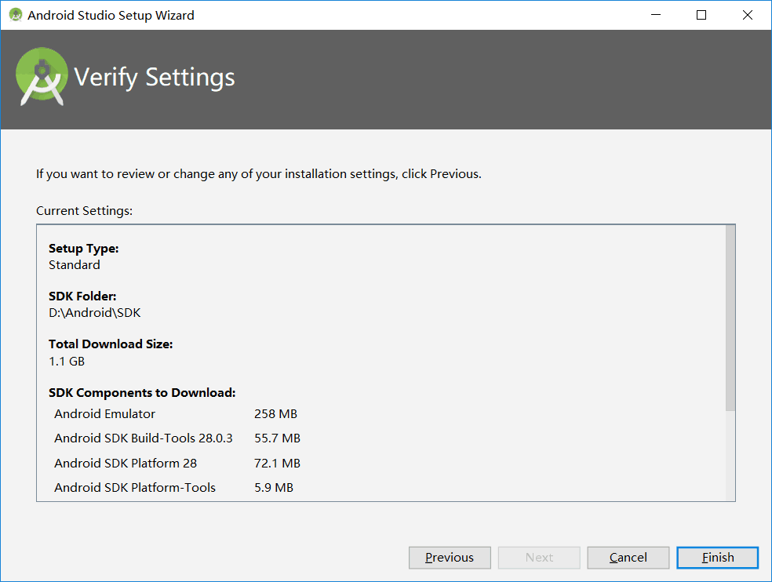Select the 'Android Emulator' component row

tap(176, 413)
